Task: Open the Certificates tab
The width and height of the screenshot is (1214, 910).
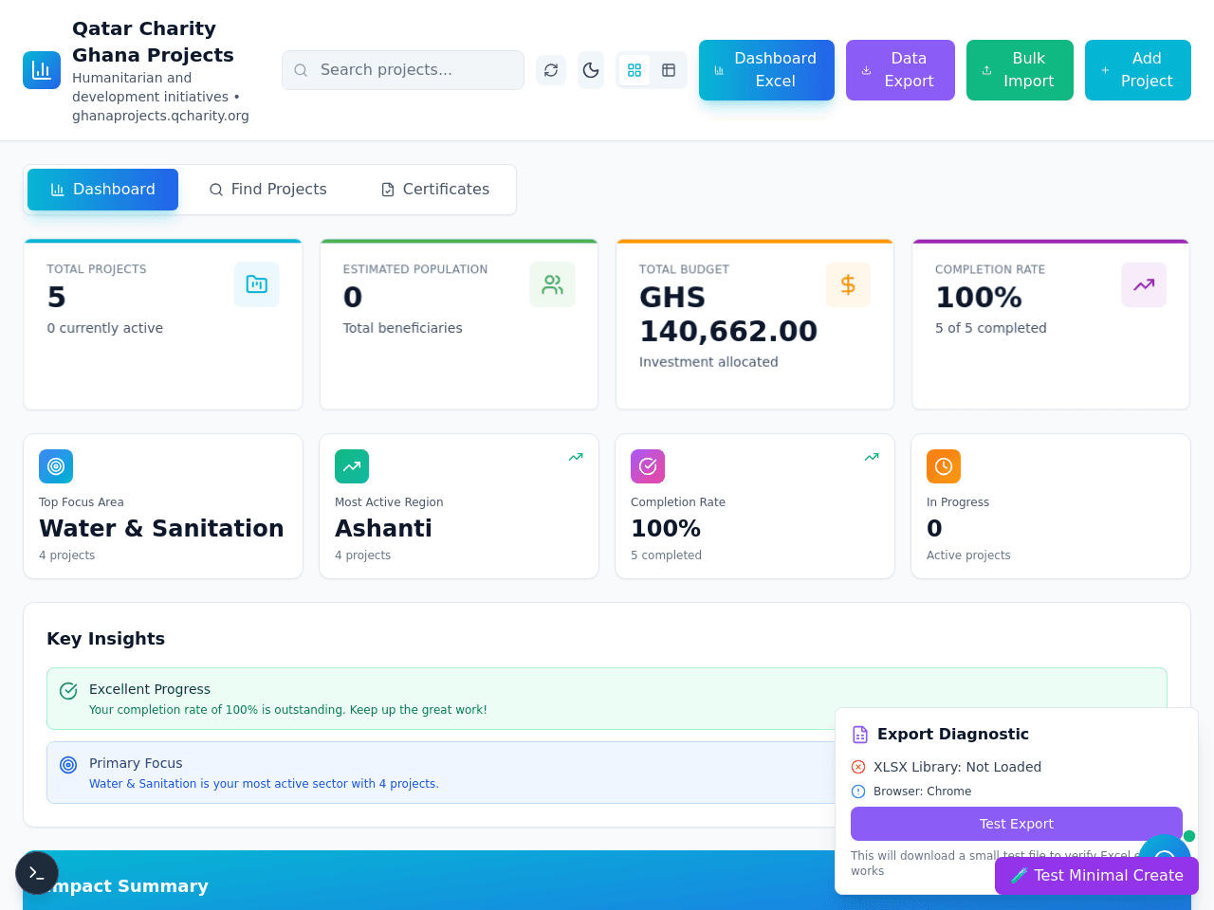Action: pyautogui.click(x=435, y=190)
